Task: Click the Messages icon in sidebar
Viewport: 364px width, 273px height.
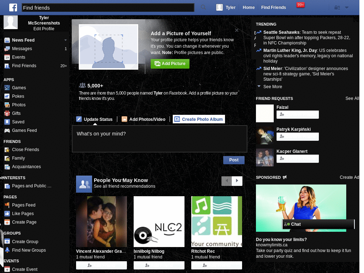Action: [7, 49]
